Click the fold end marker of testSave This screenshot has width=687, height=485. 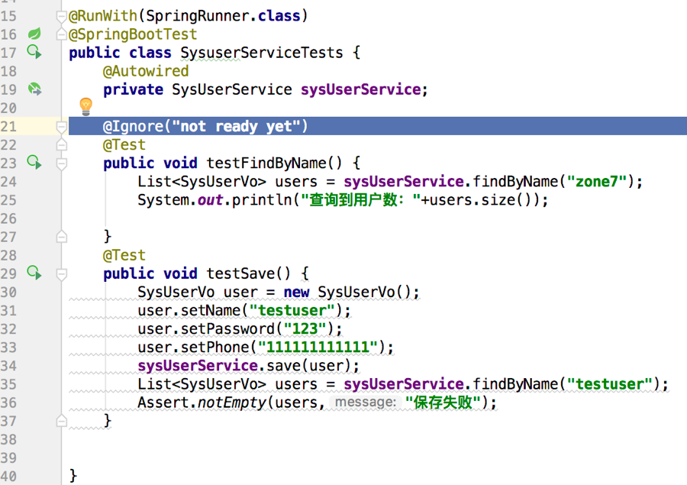(62, 421)
